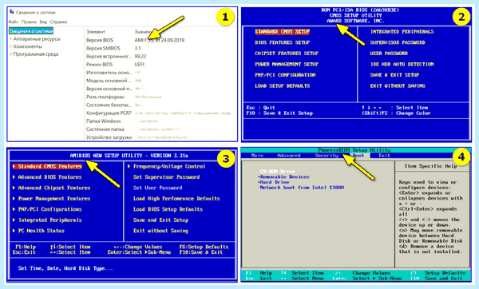Select Save and Exit Setup in AMIBIOS
This screenshot has width=479, height=289.
coord(160,220)
